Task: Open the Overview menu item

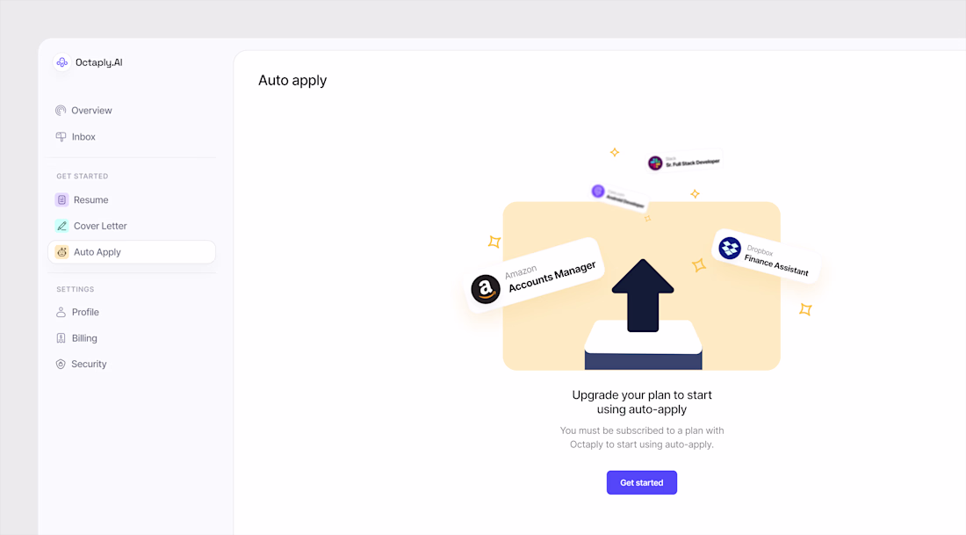Action: (x=91, y=111)
